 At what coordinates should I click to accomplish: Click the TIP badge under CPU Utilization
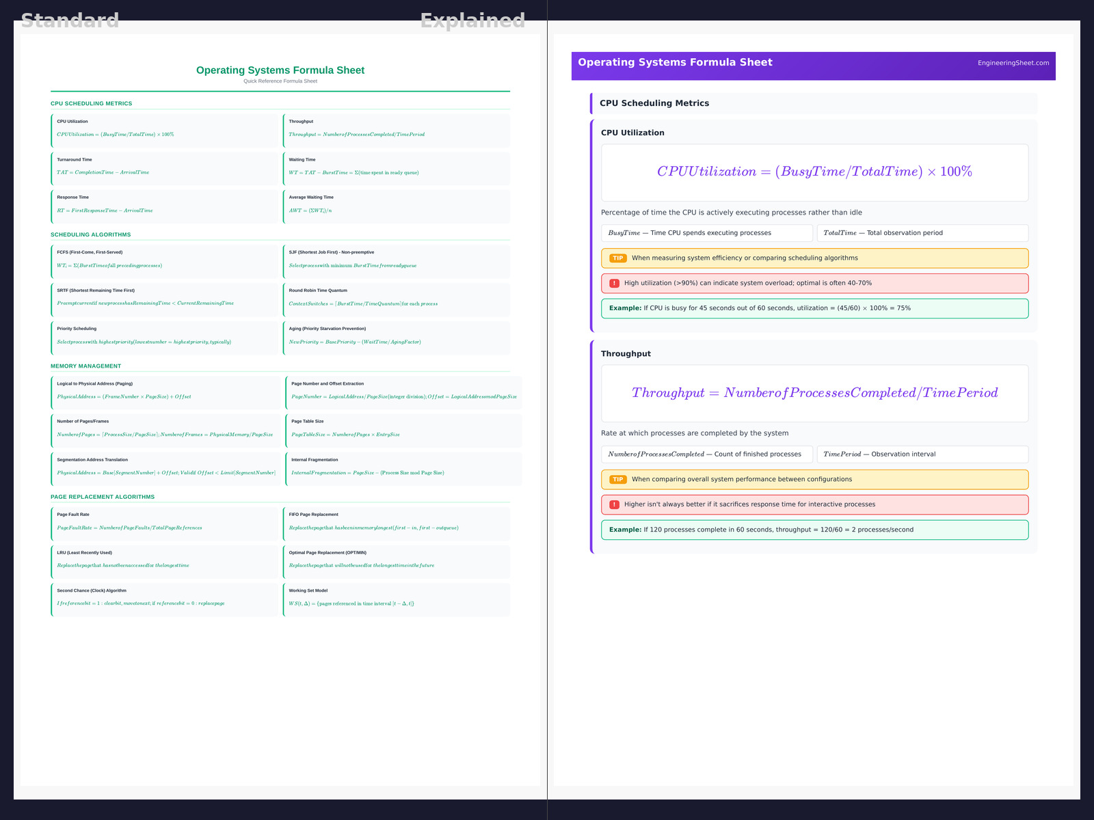click(x=617, y=258)
